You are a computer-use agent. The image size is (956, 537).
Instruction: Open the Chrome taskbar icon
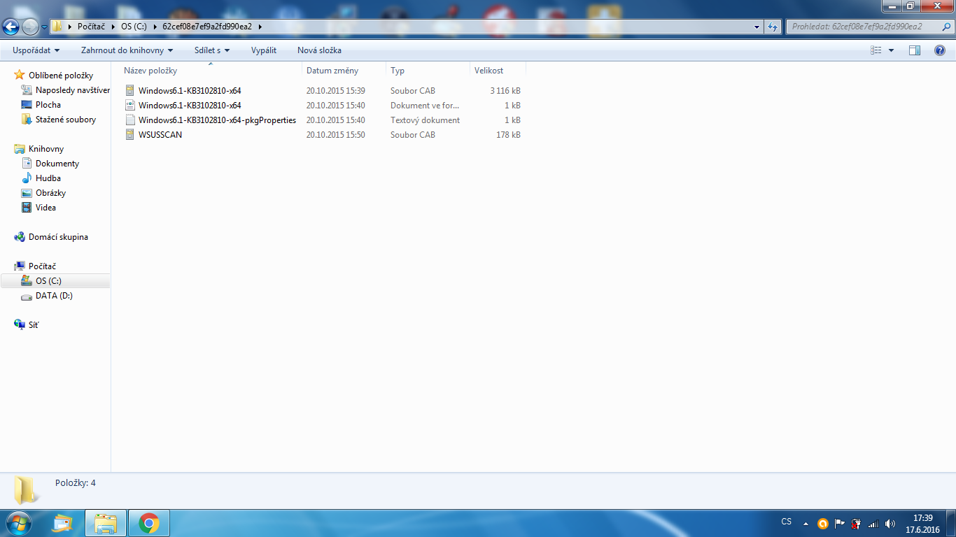coord(148,523)
